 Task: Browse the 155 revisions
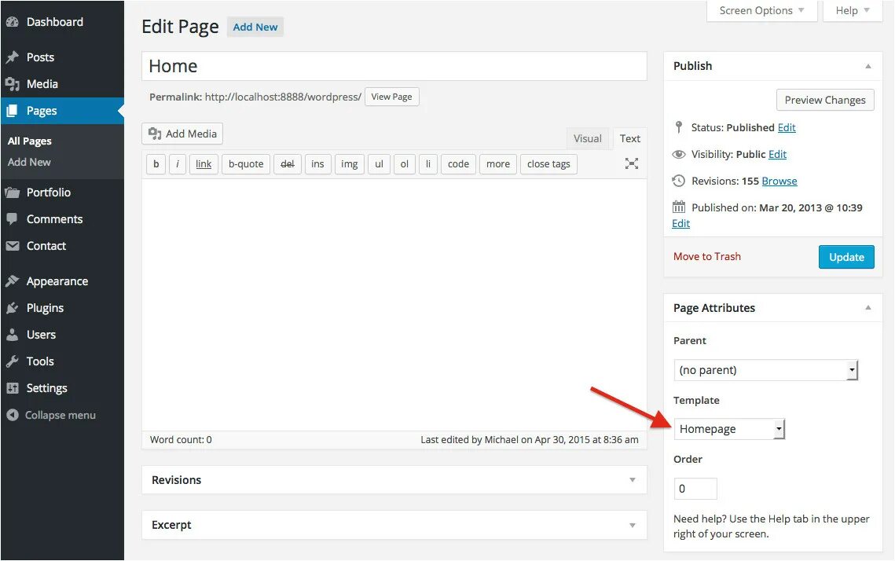pyautogui.click(x=779, y=181)
